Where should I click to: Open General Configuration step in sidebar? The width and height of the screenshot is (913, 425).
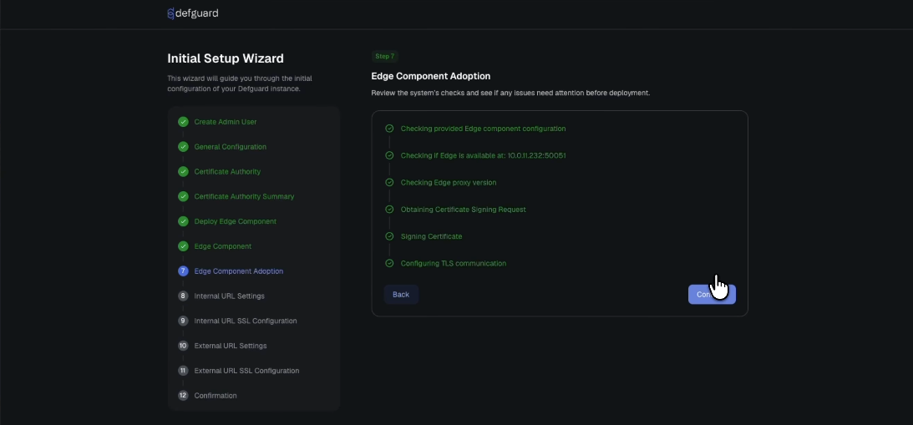[230, 147]
